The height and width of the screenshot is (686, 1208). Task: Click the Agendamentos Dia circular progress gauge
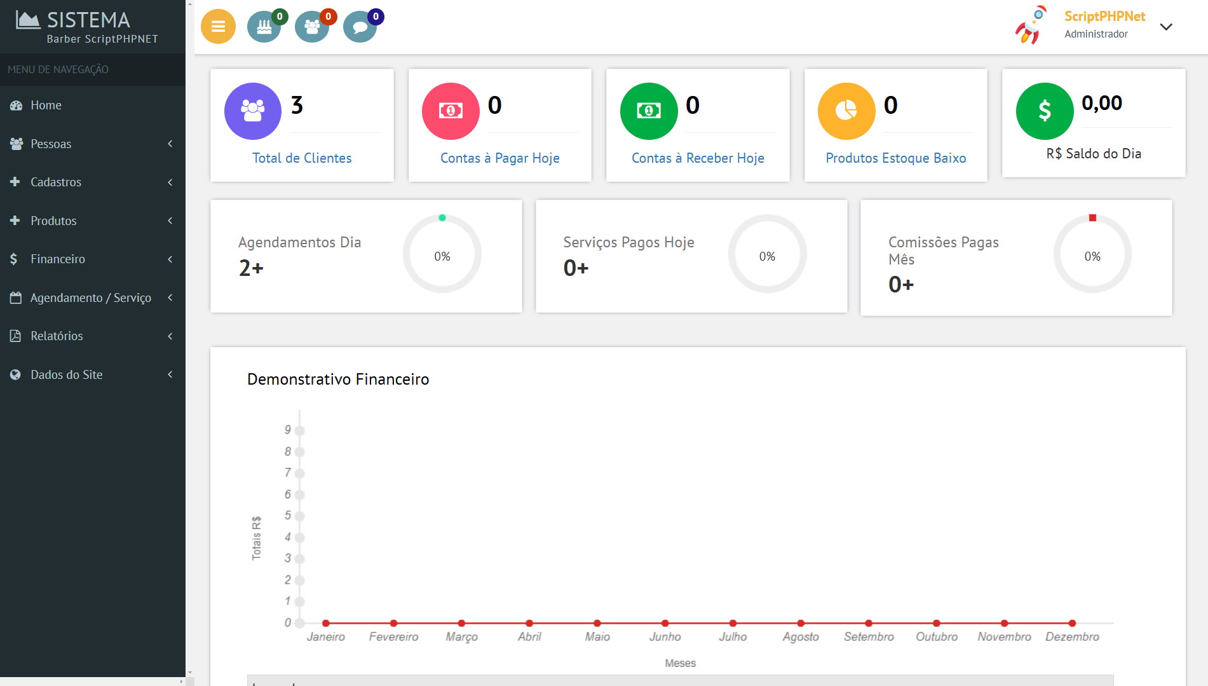(x=442, y=254)
